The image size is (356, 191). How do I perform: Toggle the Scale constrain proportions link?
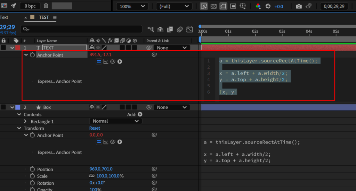tap(92, 176)
